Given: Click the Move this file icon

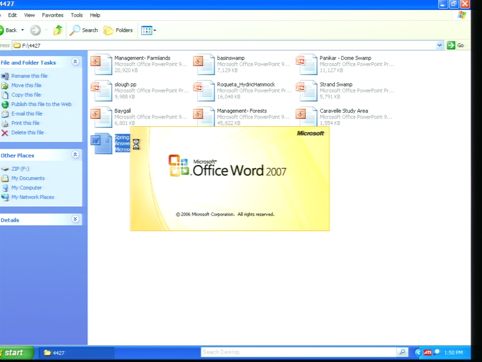Looking at the screenshot, I should click(x=5, y=85).
